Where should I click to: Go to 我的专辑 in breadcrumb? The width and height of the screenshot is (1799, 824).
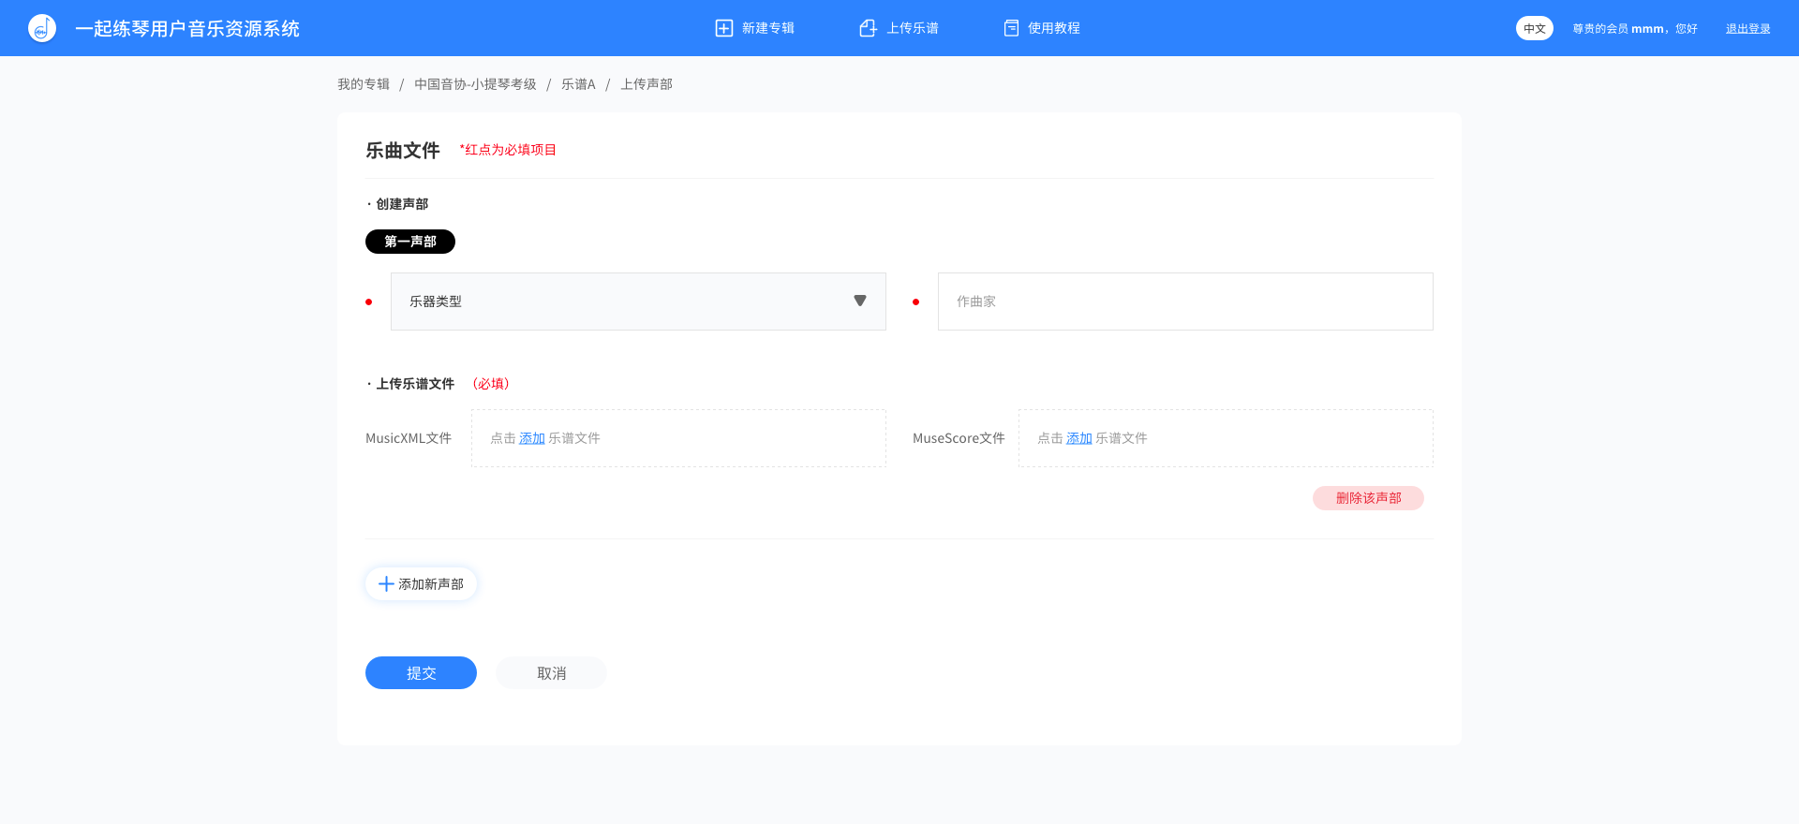364,84
